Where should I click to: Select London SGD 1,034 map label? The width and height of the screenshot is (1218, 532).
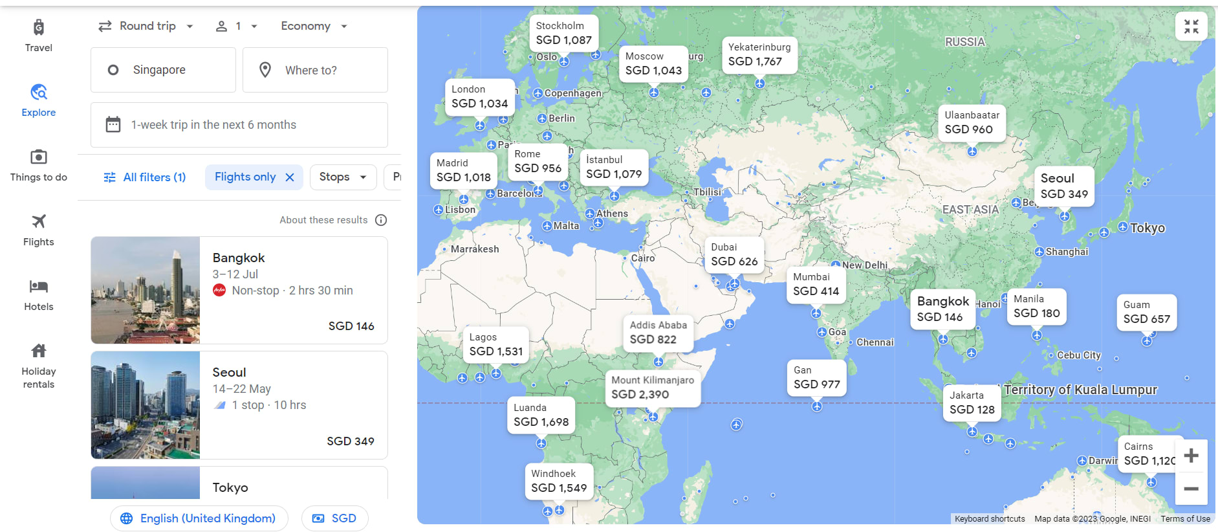480,97
